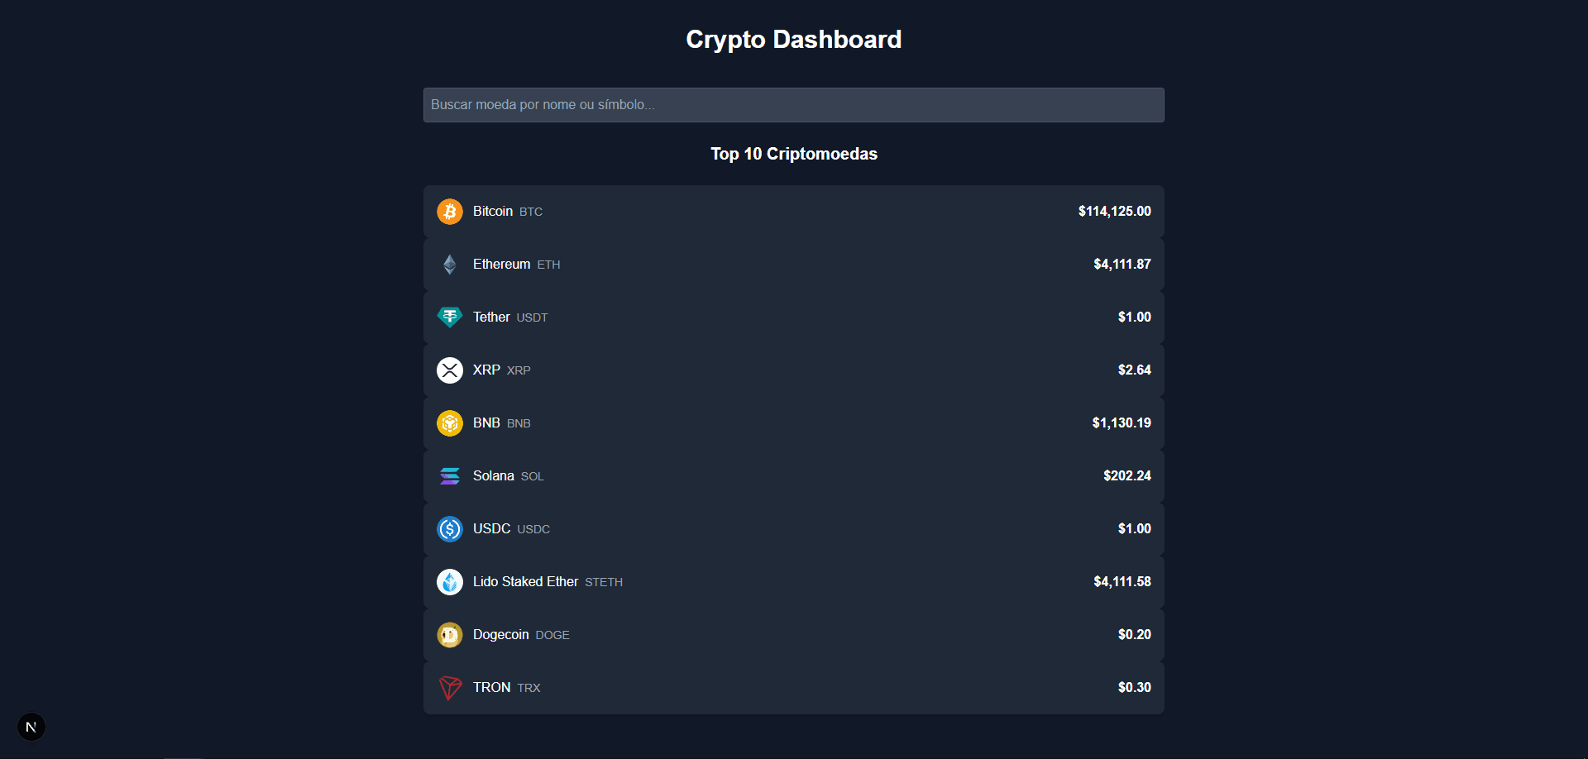
Task: Click the Solana logo icon
Action: click(450, 475)
